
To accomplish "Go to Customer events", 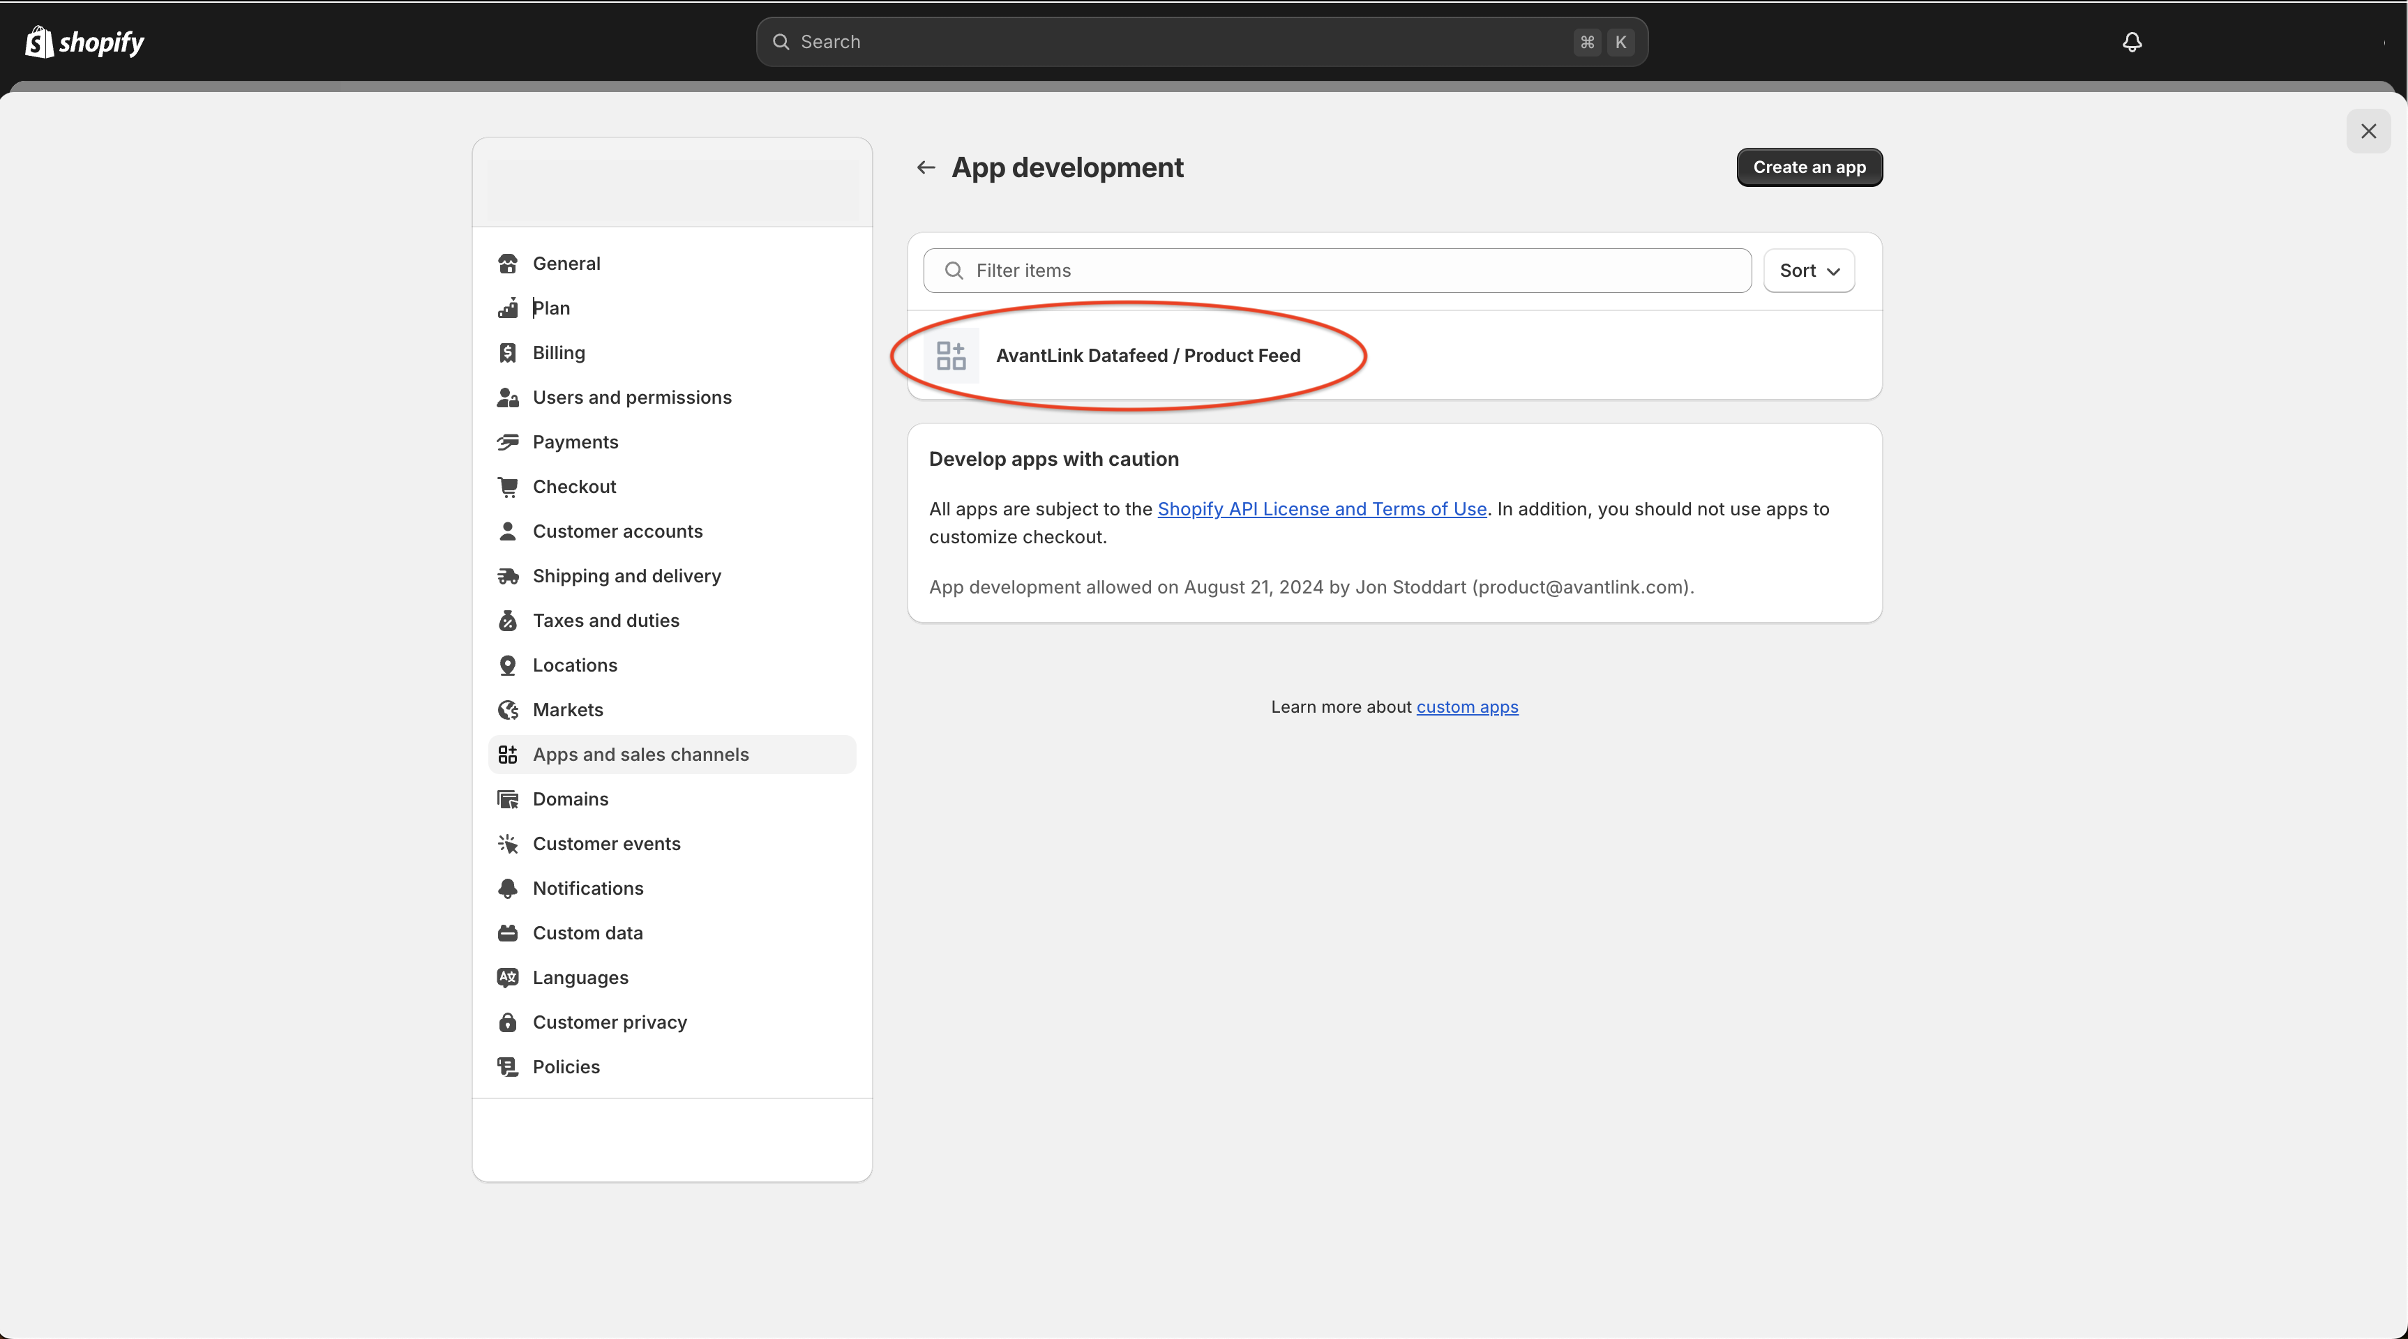I will point(671,844).
